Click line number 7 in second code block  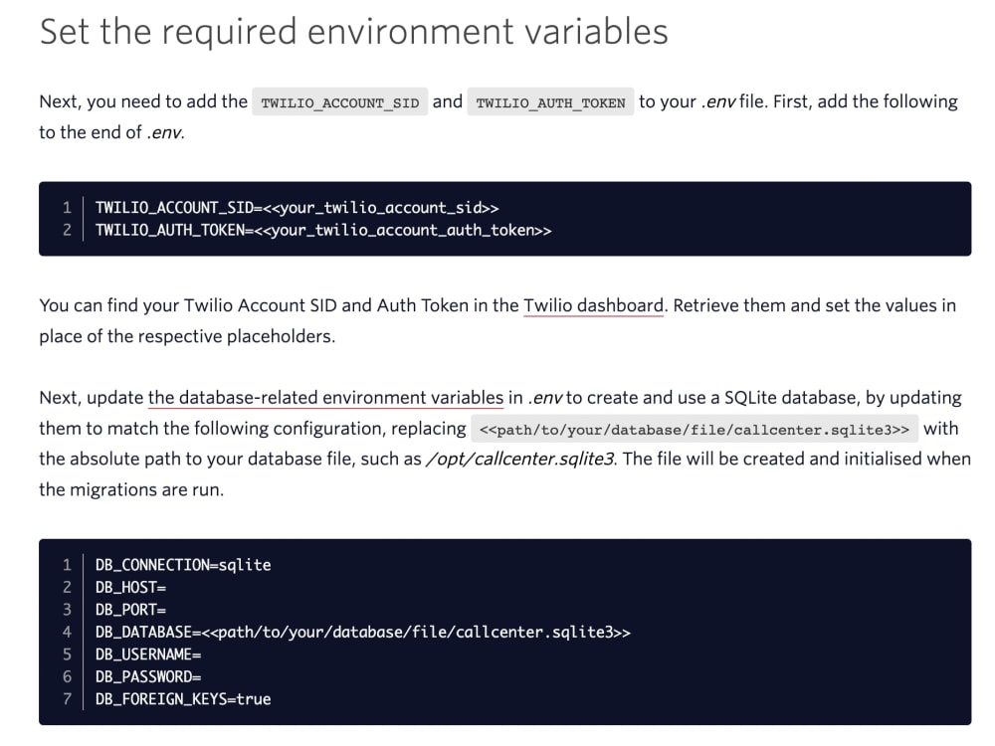click(x=66, y=699)
